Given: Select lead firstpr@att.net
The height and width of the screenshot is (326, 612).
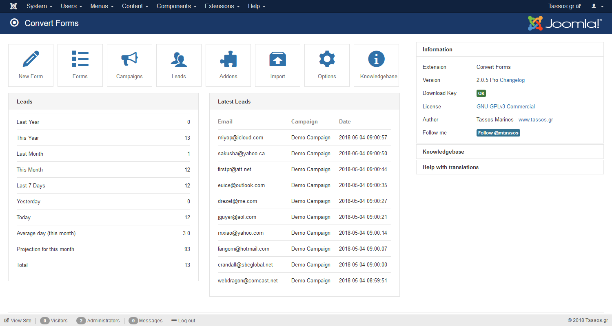Looking at the screenshot, I should point(235,170).
